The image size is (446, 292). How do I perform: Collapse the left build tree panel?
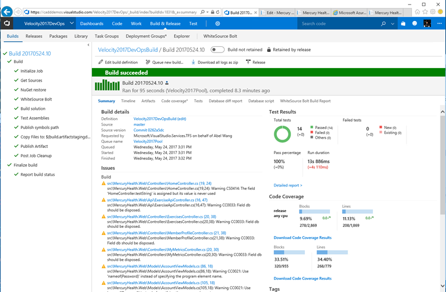coord(89,45)
